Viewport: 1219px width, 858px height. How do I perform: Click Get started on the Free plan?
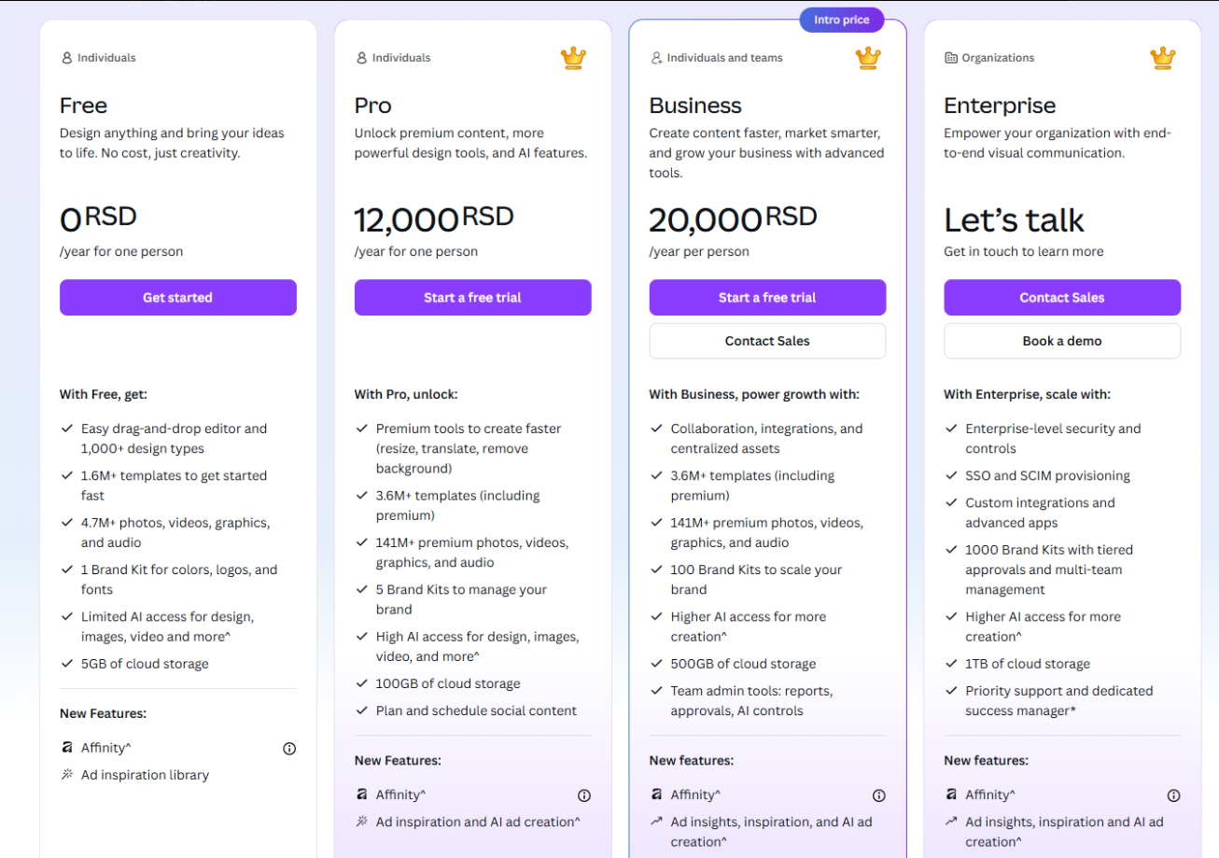pyautogui.click(x=177, y=298)
